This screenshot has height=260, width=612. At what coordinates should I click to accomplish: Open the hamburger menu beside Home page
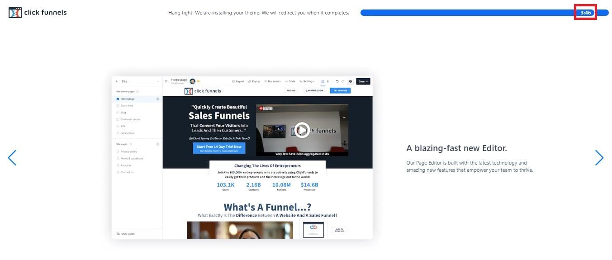166,81
